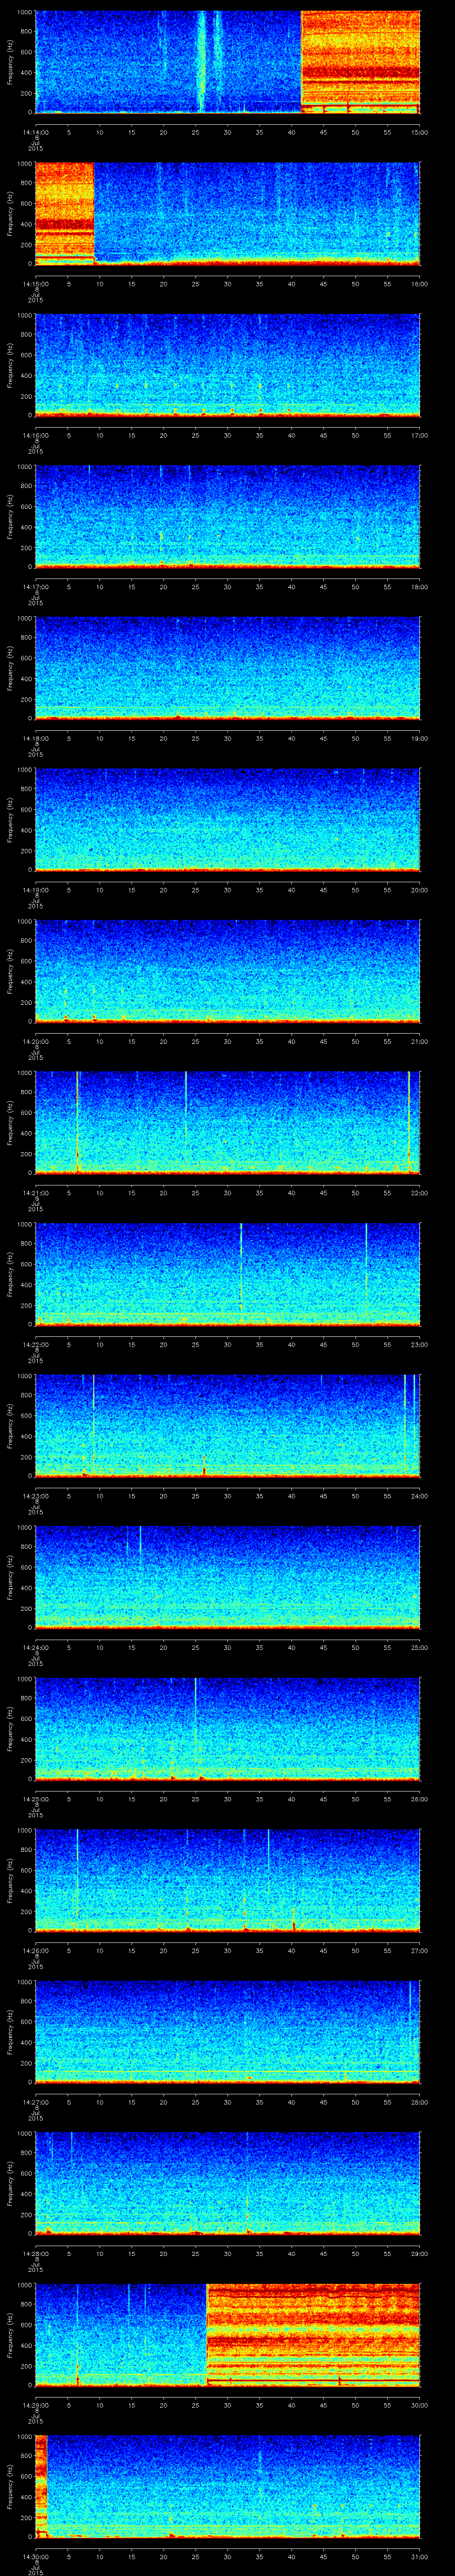Select the spectrogram panel starting at 14:20:00
The image size is (455, 2576).
(x=227, y=971)
